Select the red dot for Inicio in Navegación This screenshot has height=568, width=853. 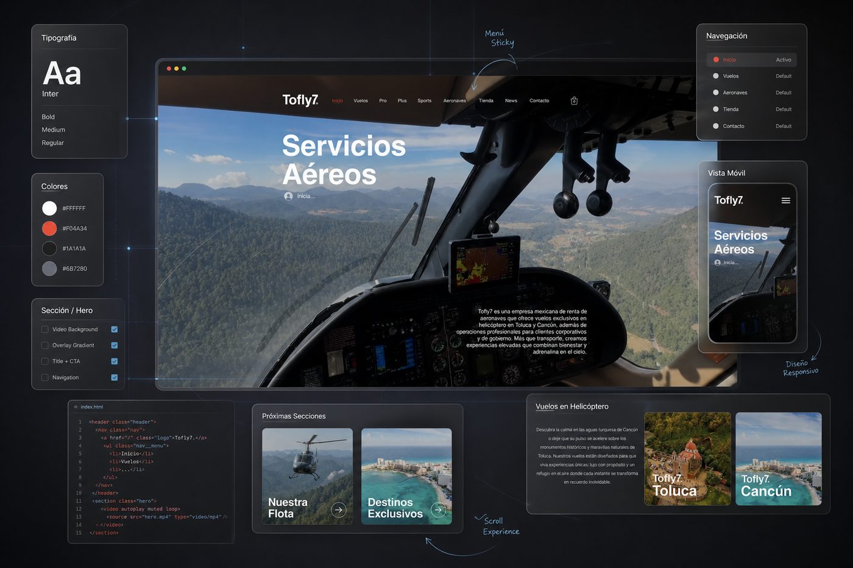pos(716,60)
